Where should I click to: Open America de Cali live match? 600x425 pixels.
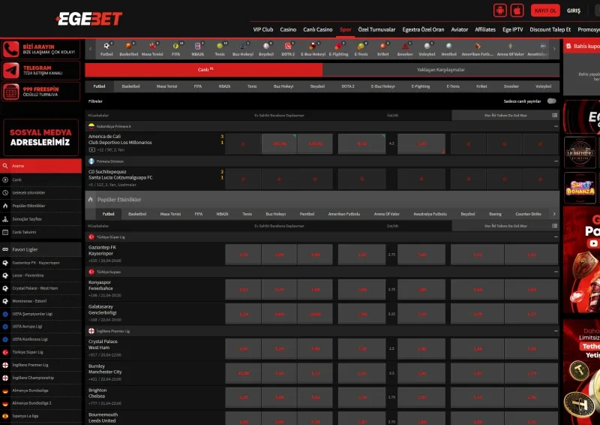pyautogui.click(x=120, y=140)
